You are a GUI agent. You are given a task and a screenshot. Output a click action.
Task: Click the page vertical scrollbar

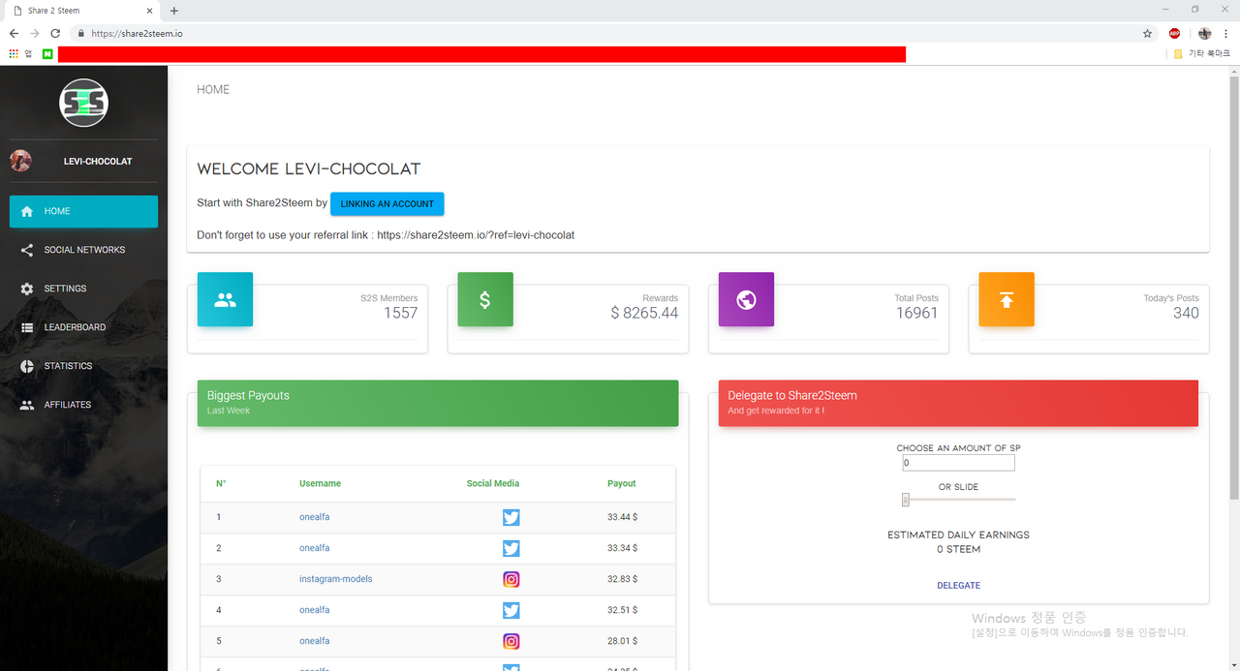(x=1232, y=290)
